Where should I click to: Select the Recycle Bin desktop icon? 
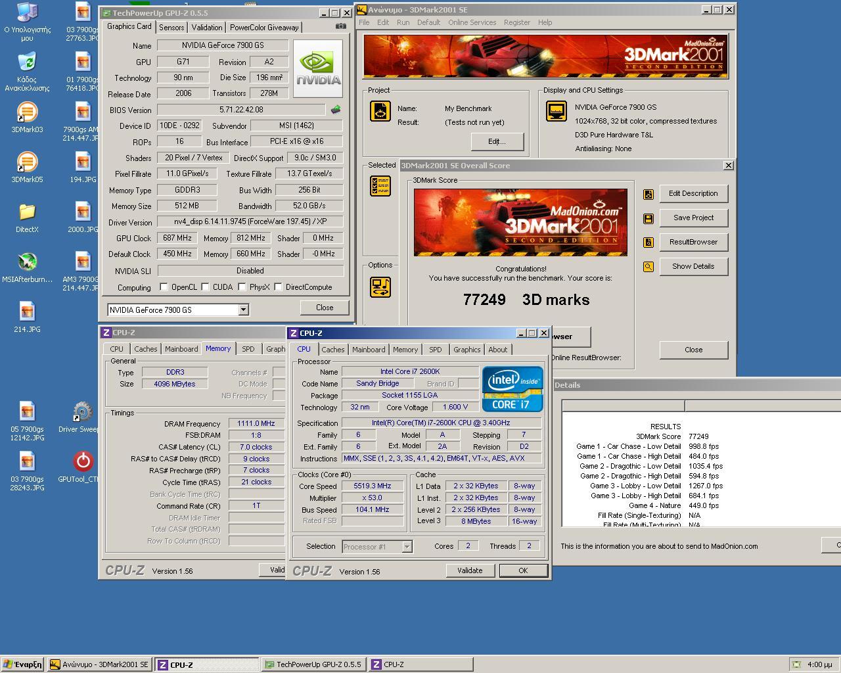(27, 72)
